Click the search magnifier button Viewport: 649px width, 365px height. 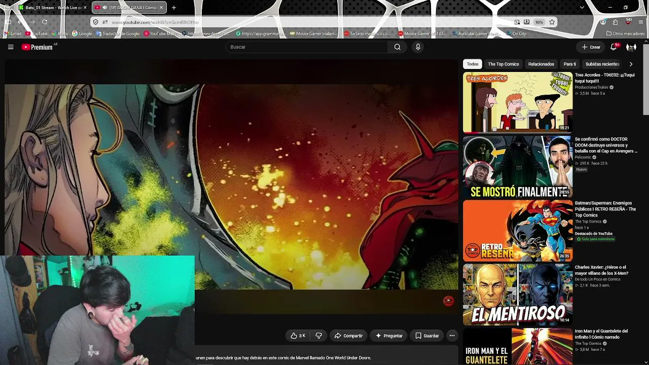[398, 47]
